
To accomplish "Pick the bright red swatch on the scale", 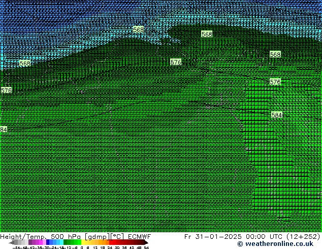I will 111,242.
